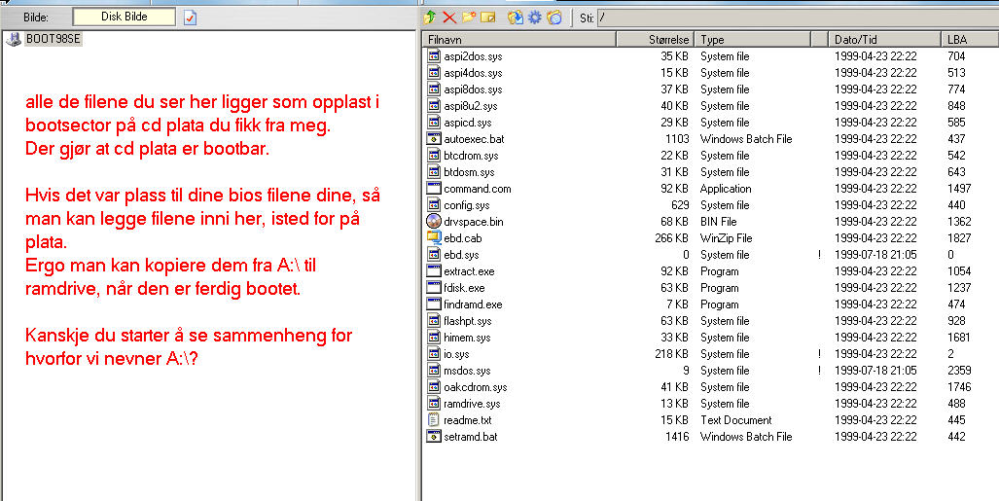Sort by the LBA column header
Screen dimensions: 999x501
(970, 40)
